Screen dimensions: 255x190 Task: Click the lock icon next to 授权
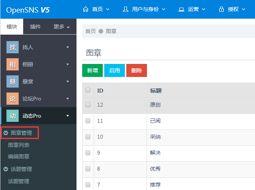coord(222,9)
